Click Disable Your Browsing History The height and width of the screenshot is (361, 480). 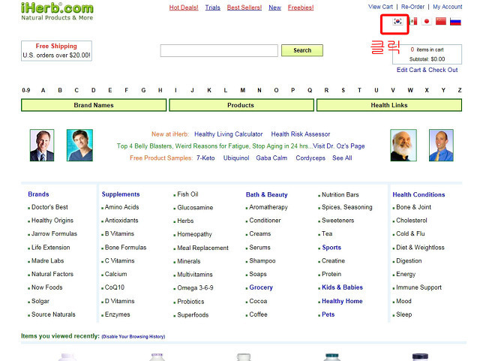point(133,336)
